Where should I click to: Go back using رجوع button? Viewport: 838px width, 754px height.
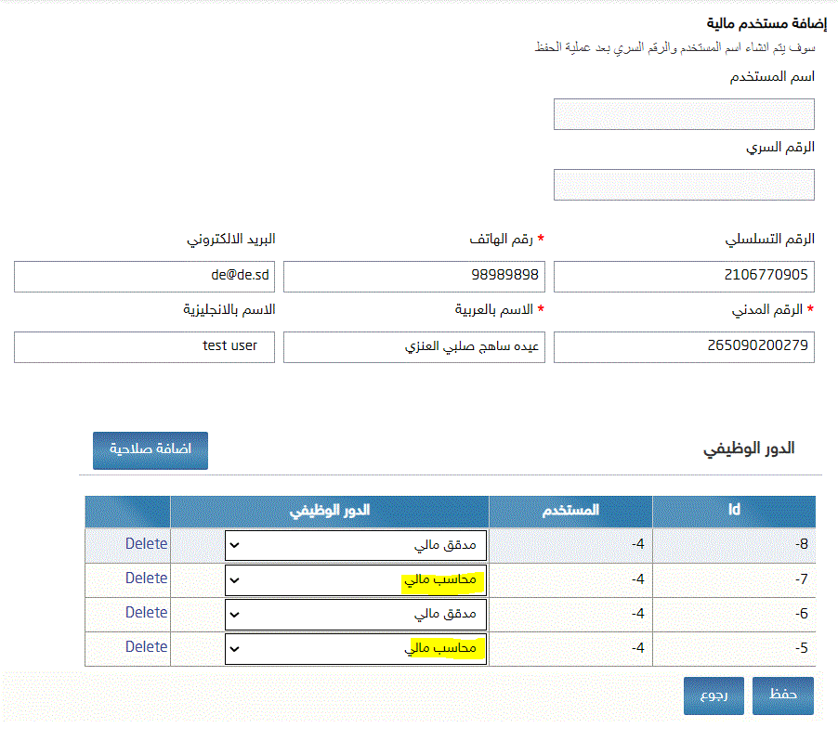[714, 695]
